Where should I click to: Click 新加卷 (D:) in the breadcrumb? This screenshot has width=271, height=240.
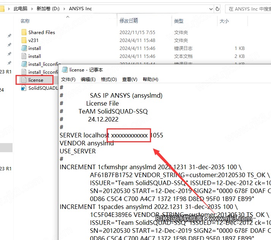pos(48,9)
